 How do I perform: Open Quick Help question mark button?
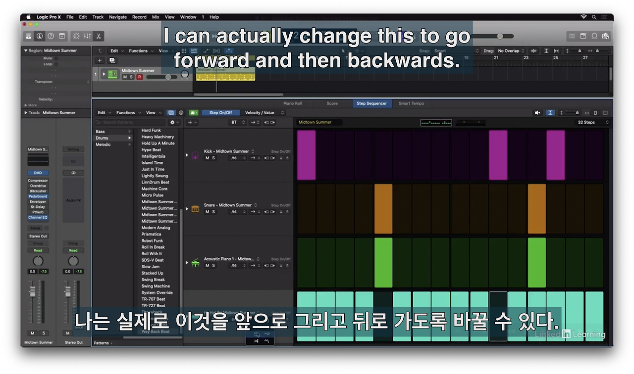point(51,36)
